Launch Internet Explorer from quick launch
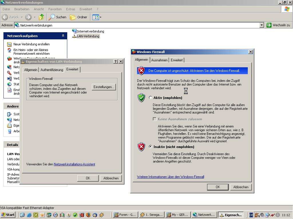The image size is (293, 219). click(29, 215)
